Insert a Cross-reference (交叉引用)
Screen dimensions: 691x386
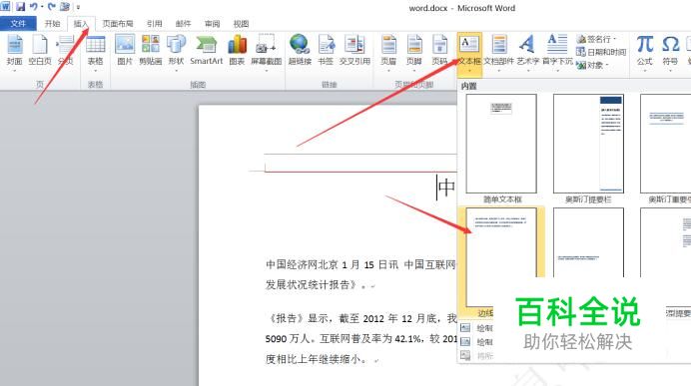354,50
